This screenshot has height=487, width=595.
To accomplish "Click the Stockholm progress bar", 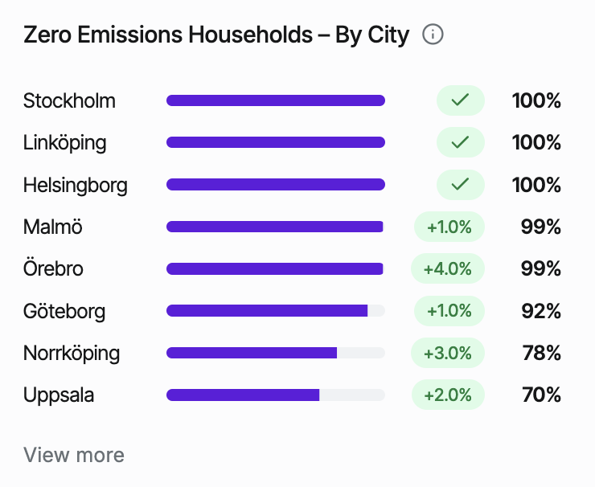I will pos(276,101).
